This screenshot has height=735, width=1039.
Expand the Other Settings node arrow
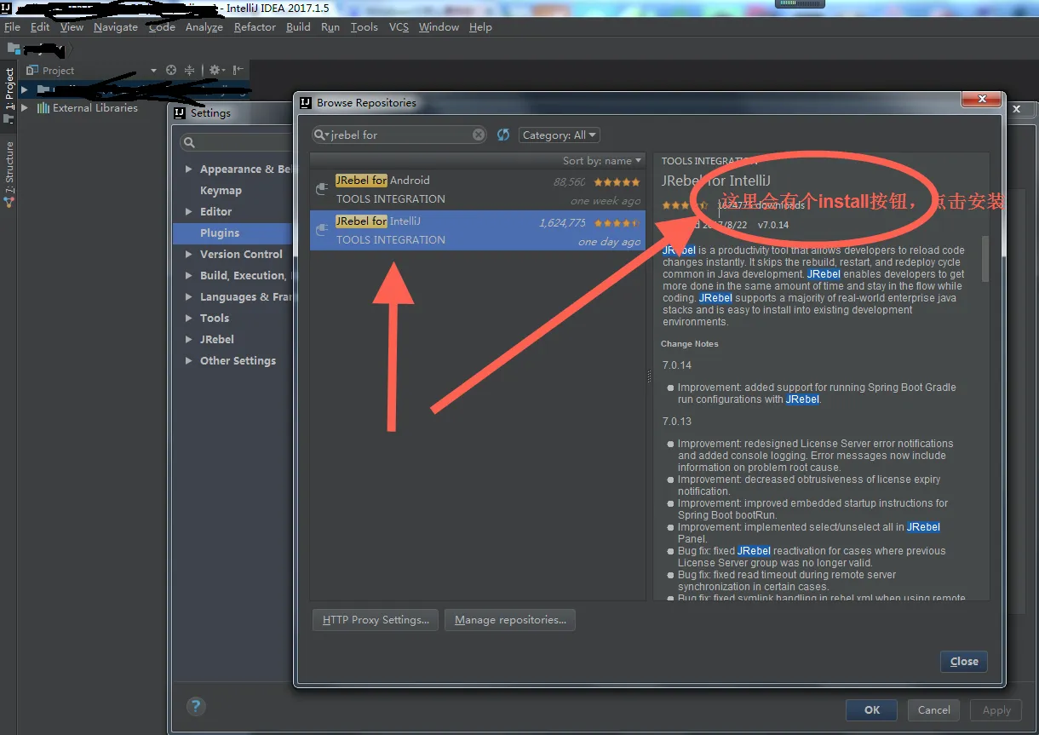(x=188, y=361)
